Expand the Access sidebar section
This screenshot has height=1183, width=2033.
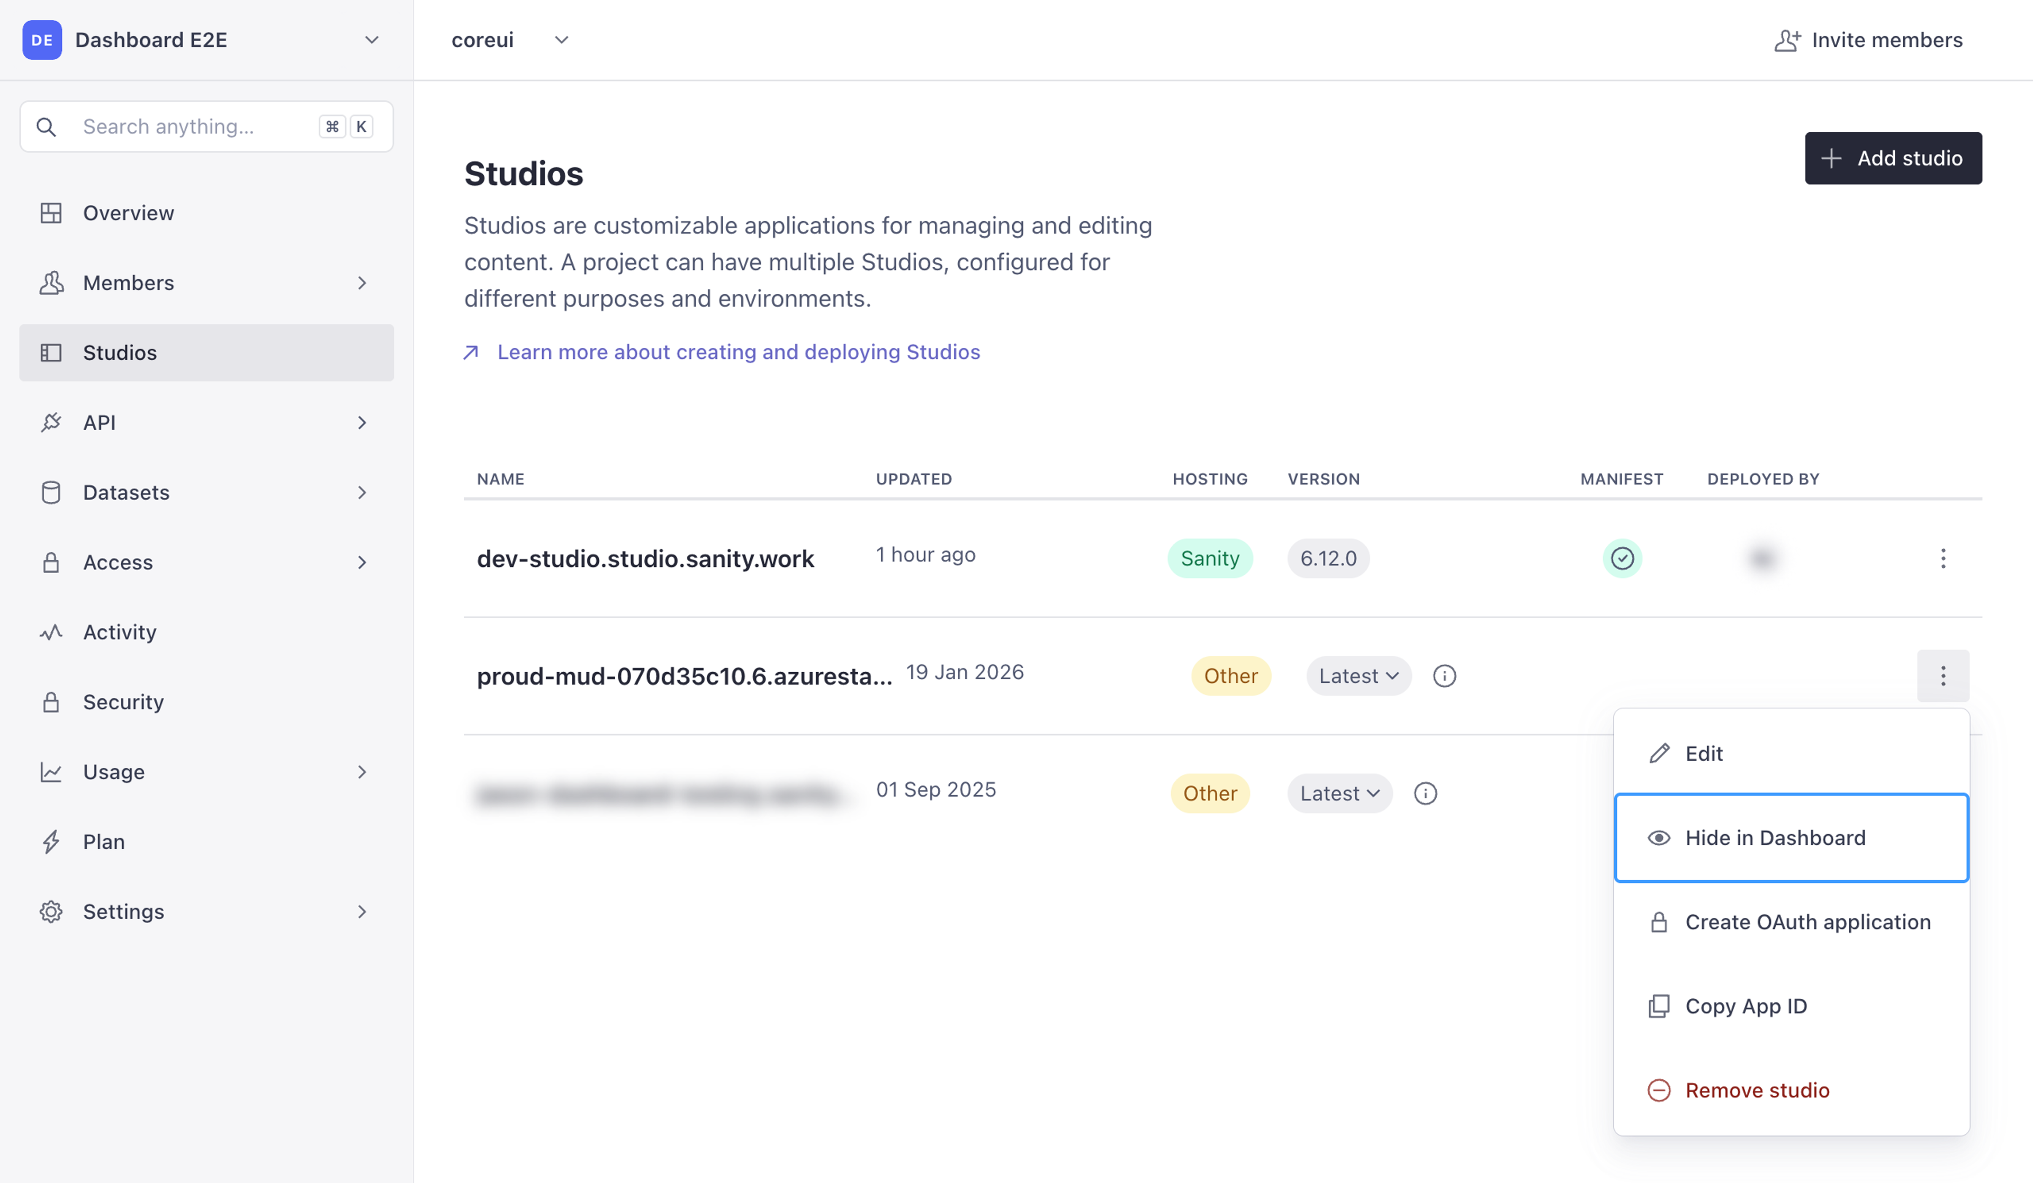point(362,562)
